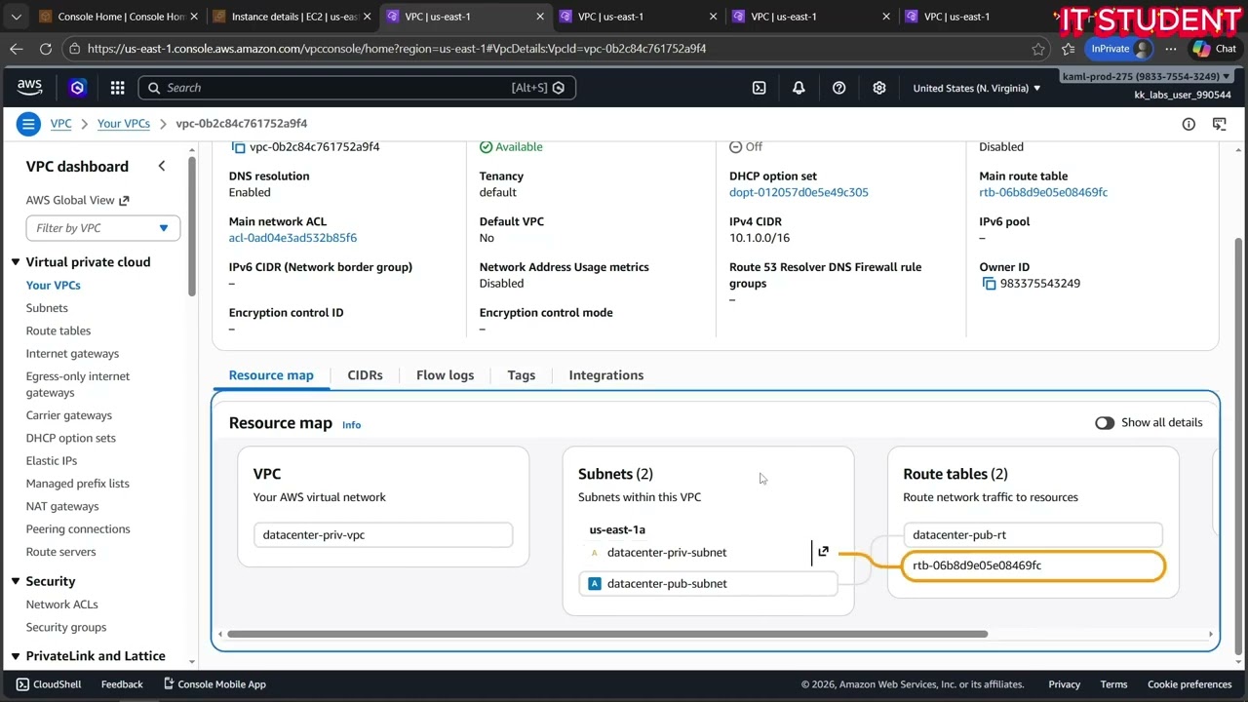Close the Console Home tab
The image size is (1248, 702).
pos(193,17)
